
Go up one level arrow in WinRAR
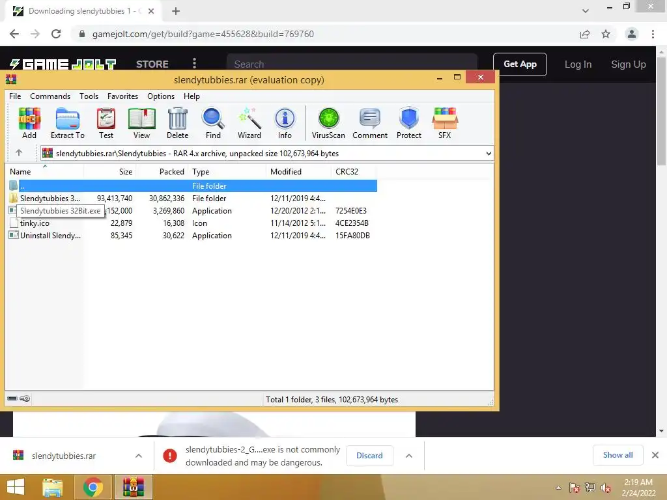tap(19, 152)
